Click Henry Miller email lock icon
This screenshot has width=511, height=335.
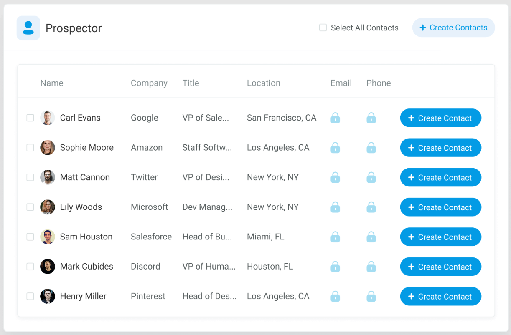click(335, 296)
